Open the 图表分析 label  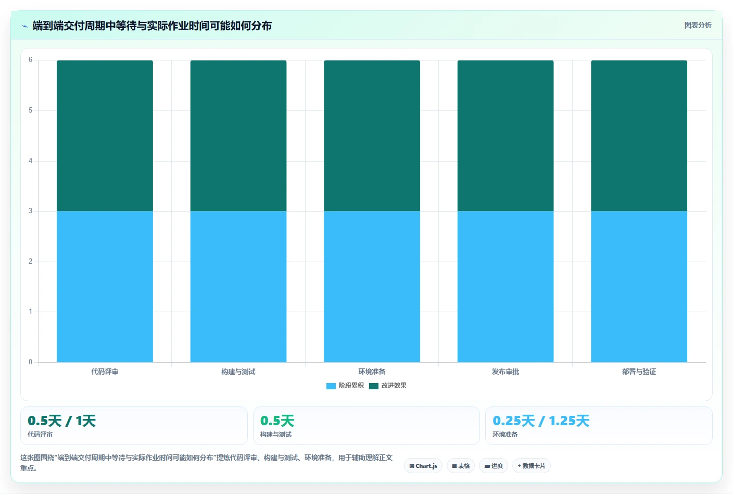(698, 25)
